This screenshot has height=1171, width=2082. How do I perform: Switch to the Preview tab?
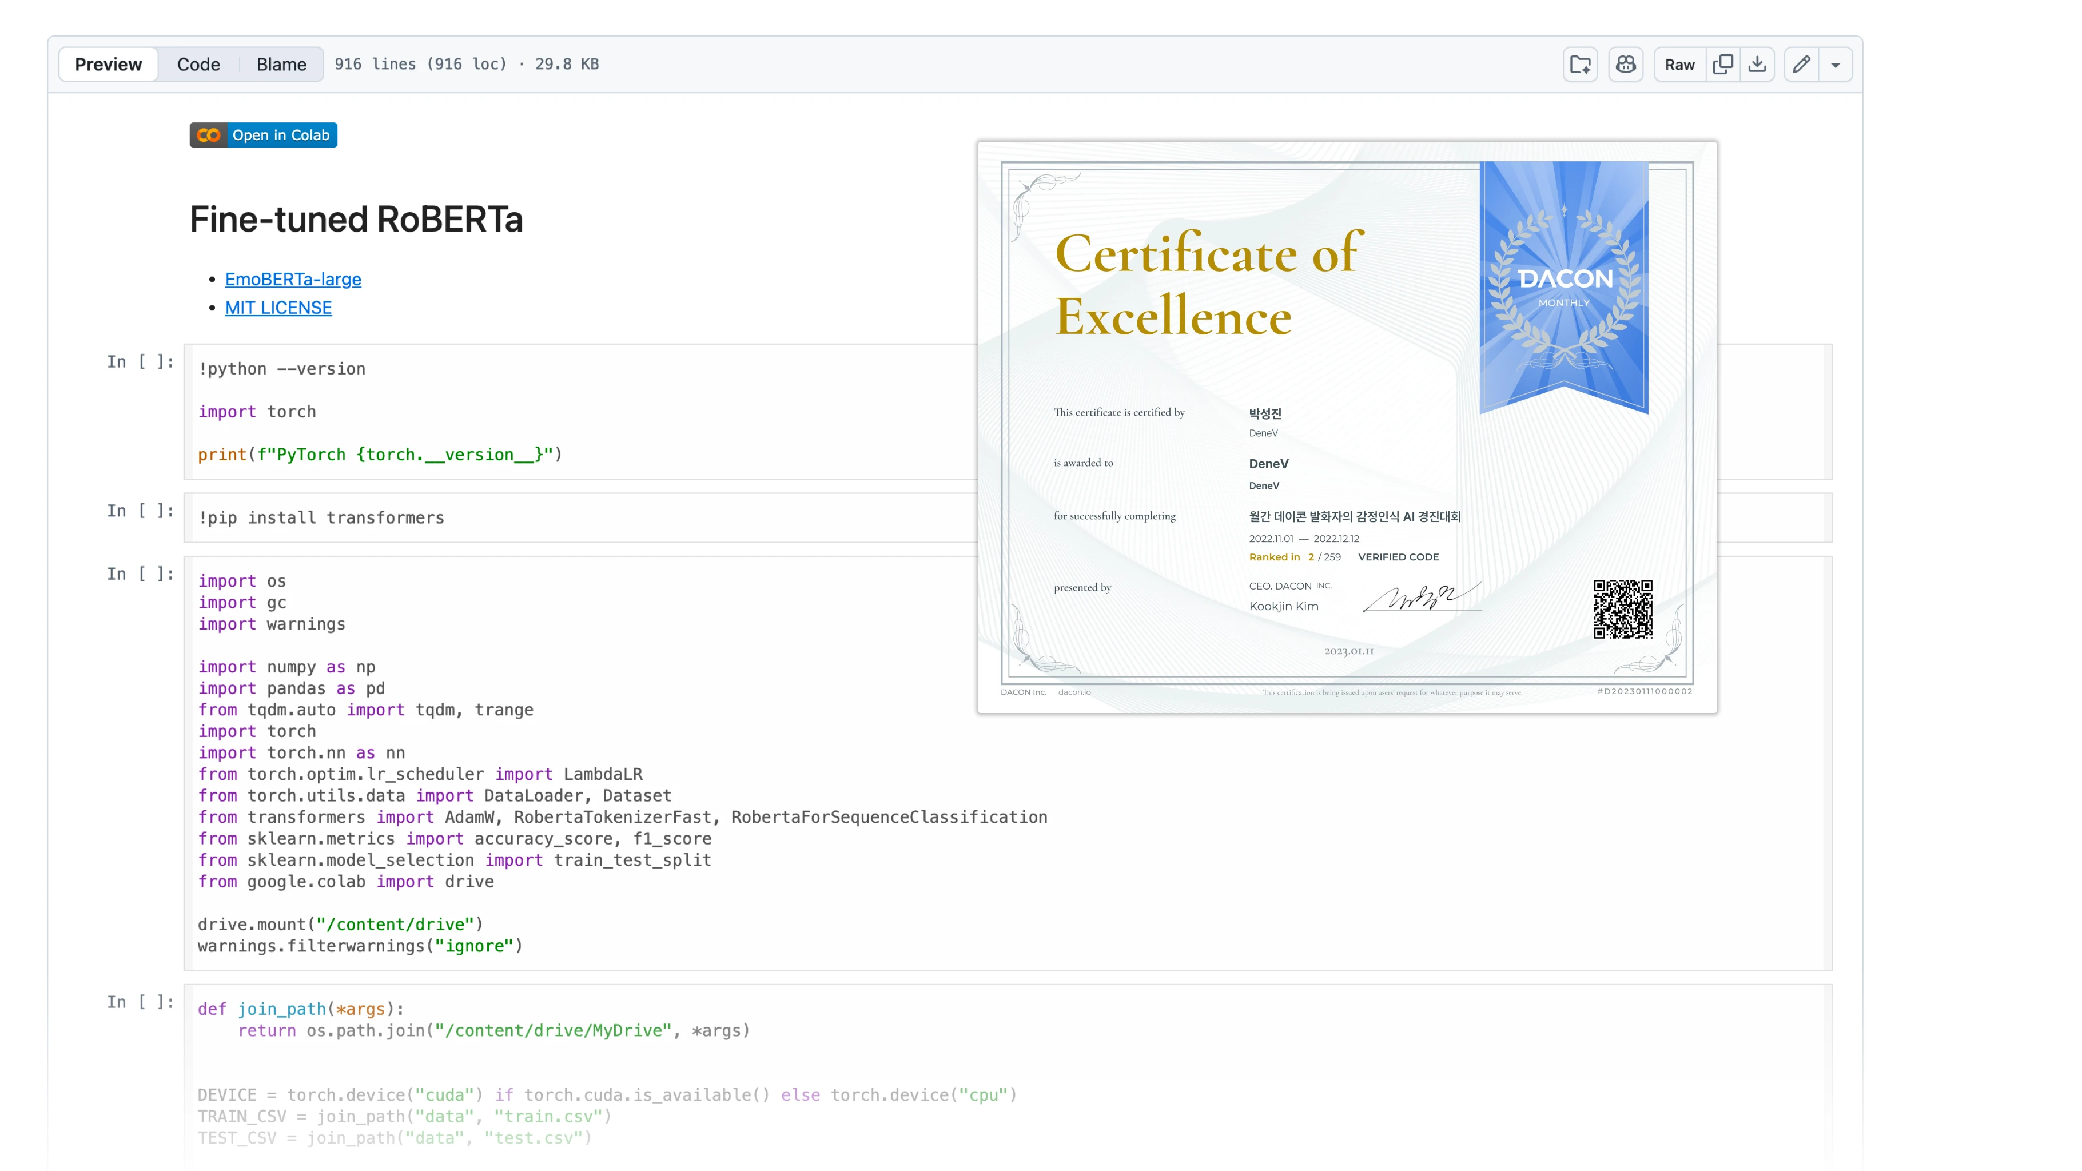(108, 65)
